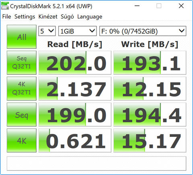Start the Seq test
The image size is (193, 175).
22,115
